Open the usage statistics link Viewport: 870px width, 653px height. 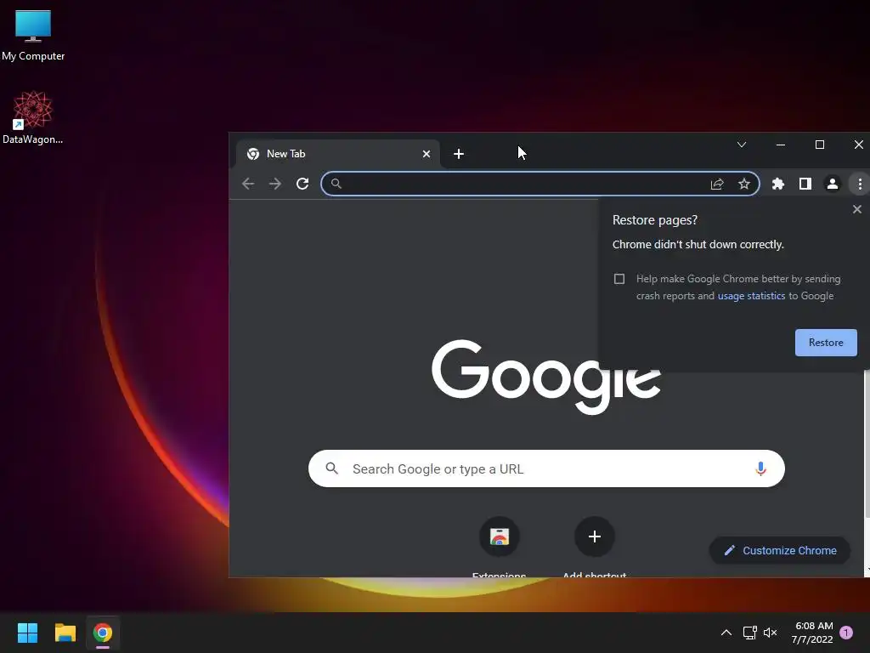751,296
